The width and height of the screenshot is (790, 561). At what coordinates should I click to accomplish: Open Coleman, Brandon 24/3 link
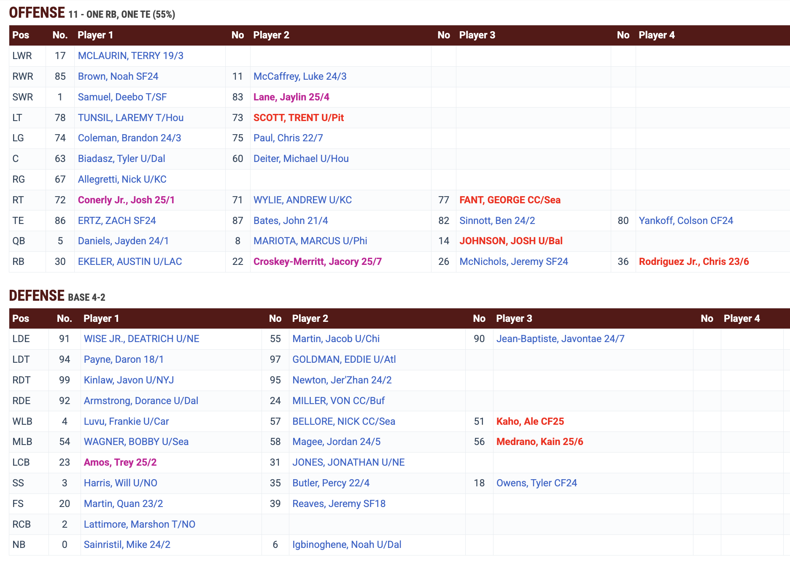click(x=129, y=138)
